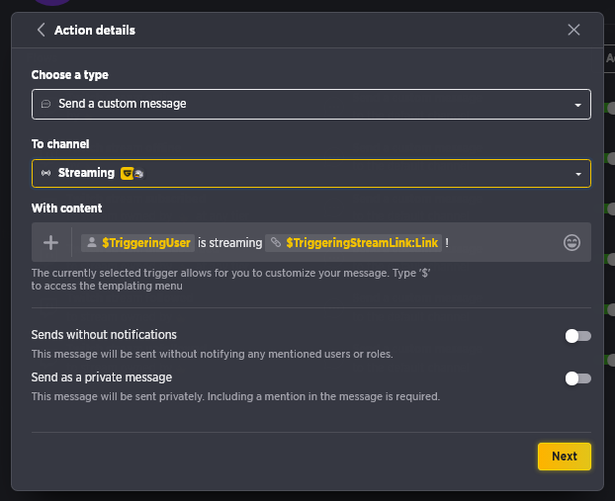Expand the To channel dropdown arrow
615x501 pixels.
click(578, 174)
